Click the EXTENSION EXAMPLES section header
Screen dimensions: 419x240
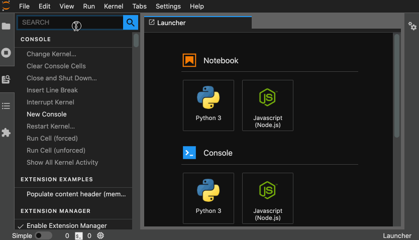coord(57,179)
